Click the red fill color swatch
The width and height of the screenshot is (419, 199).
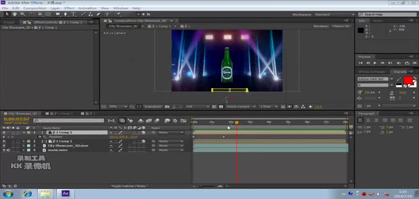(x=409, y=80)
